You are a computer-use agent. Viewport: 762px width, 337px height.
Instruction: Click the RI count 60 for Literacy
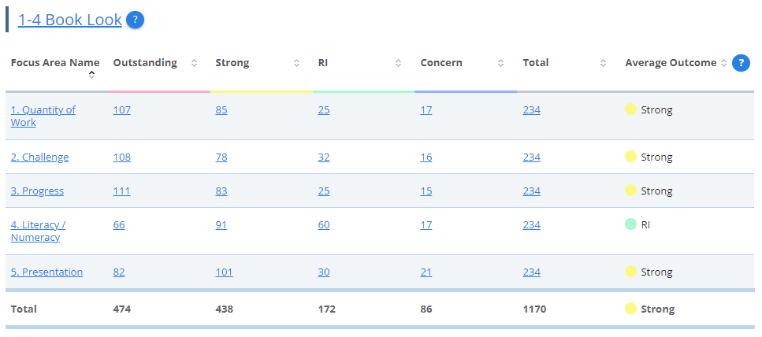tap(324, 225)
